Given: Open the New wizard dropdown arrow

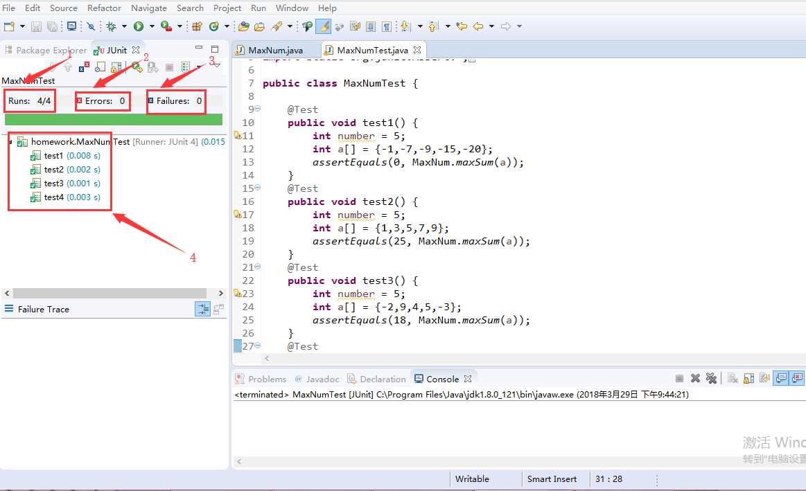Looking at the screenshot, I should [x=22, y=26].
